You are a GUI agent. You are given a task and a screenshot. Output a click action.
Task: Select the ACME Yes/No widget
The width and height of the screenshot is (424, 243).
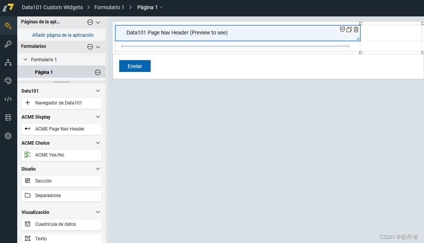[x=61, y=155]
